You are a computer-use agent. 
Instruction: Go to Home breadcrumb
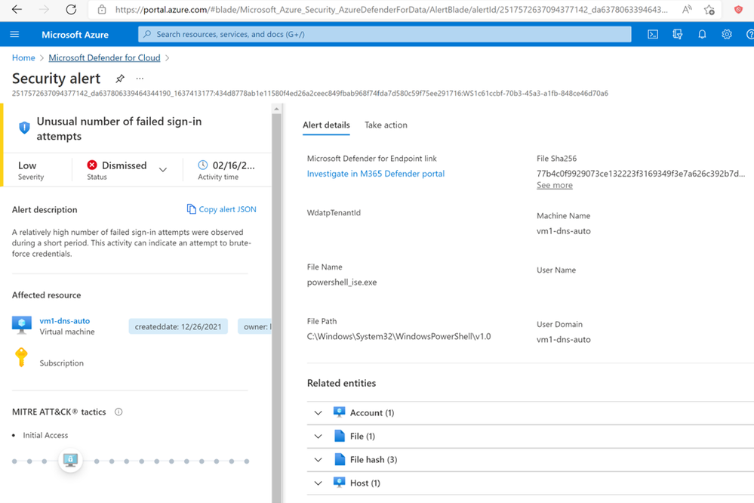[x=23, y=57]
